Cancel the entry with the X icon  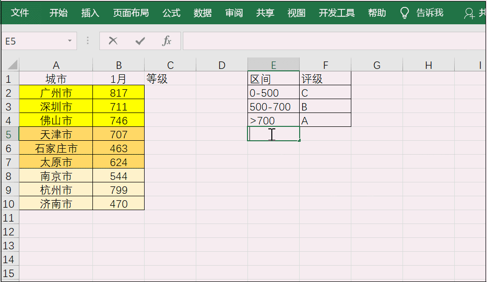113,41
